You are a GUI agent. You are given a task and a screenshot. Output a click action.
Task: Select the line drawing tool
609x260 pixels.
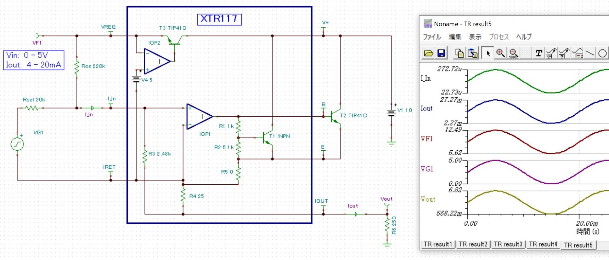(590, 53)
